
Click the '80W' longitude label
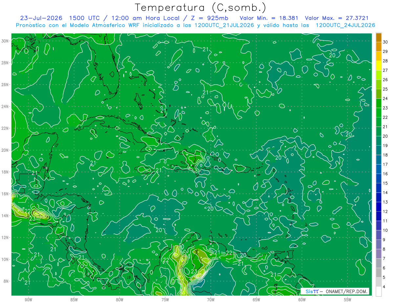click(120, 300)
